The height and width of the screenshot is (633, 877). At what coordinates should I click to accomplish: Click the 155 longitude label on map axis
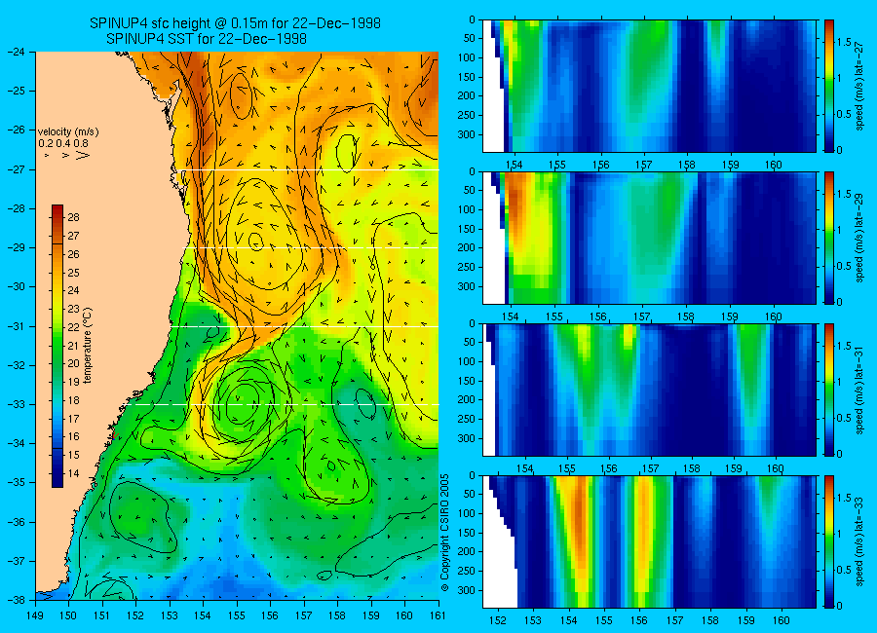[x=237, y=615]
